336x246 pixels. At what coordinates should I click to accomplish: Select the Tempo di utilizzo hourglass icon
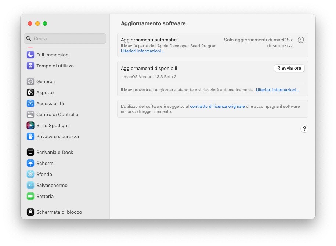[30, 66]
